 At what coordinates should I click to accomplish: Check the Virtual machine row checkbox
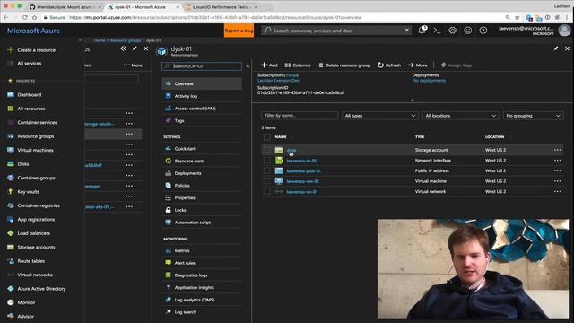(267, 181)
